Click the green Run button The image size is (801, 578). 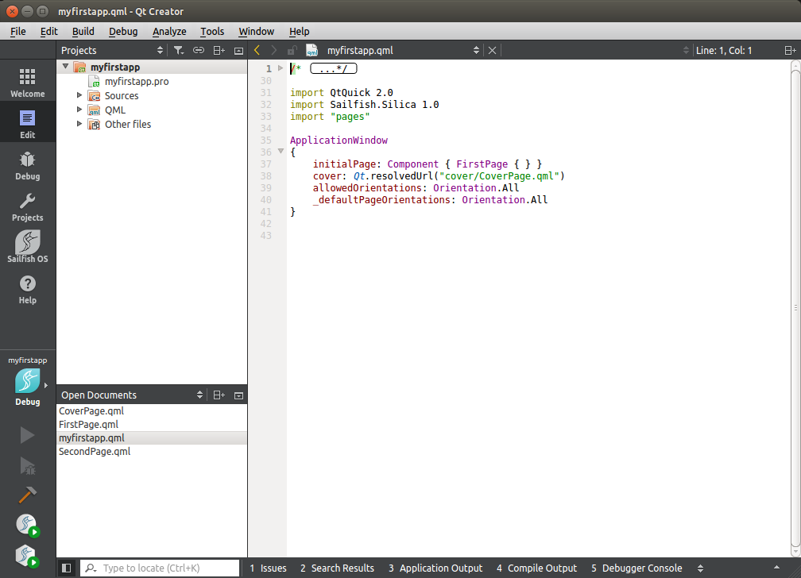point(27,435)
